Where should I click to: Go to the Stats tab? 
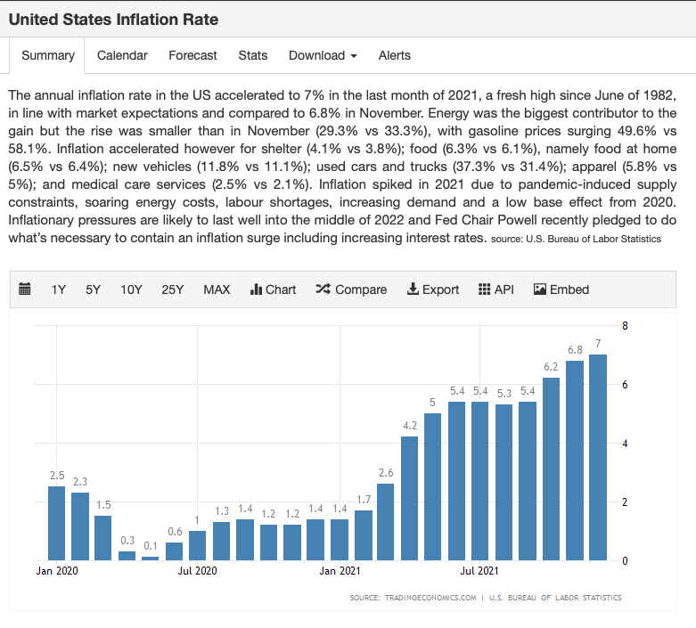[253, 55]
